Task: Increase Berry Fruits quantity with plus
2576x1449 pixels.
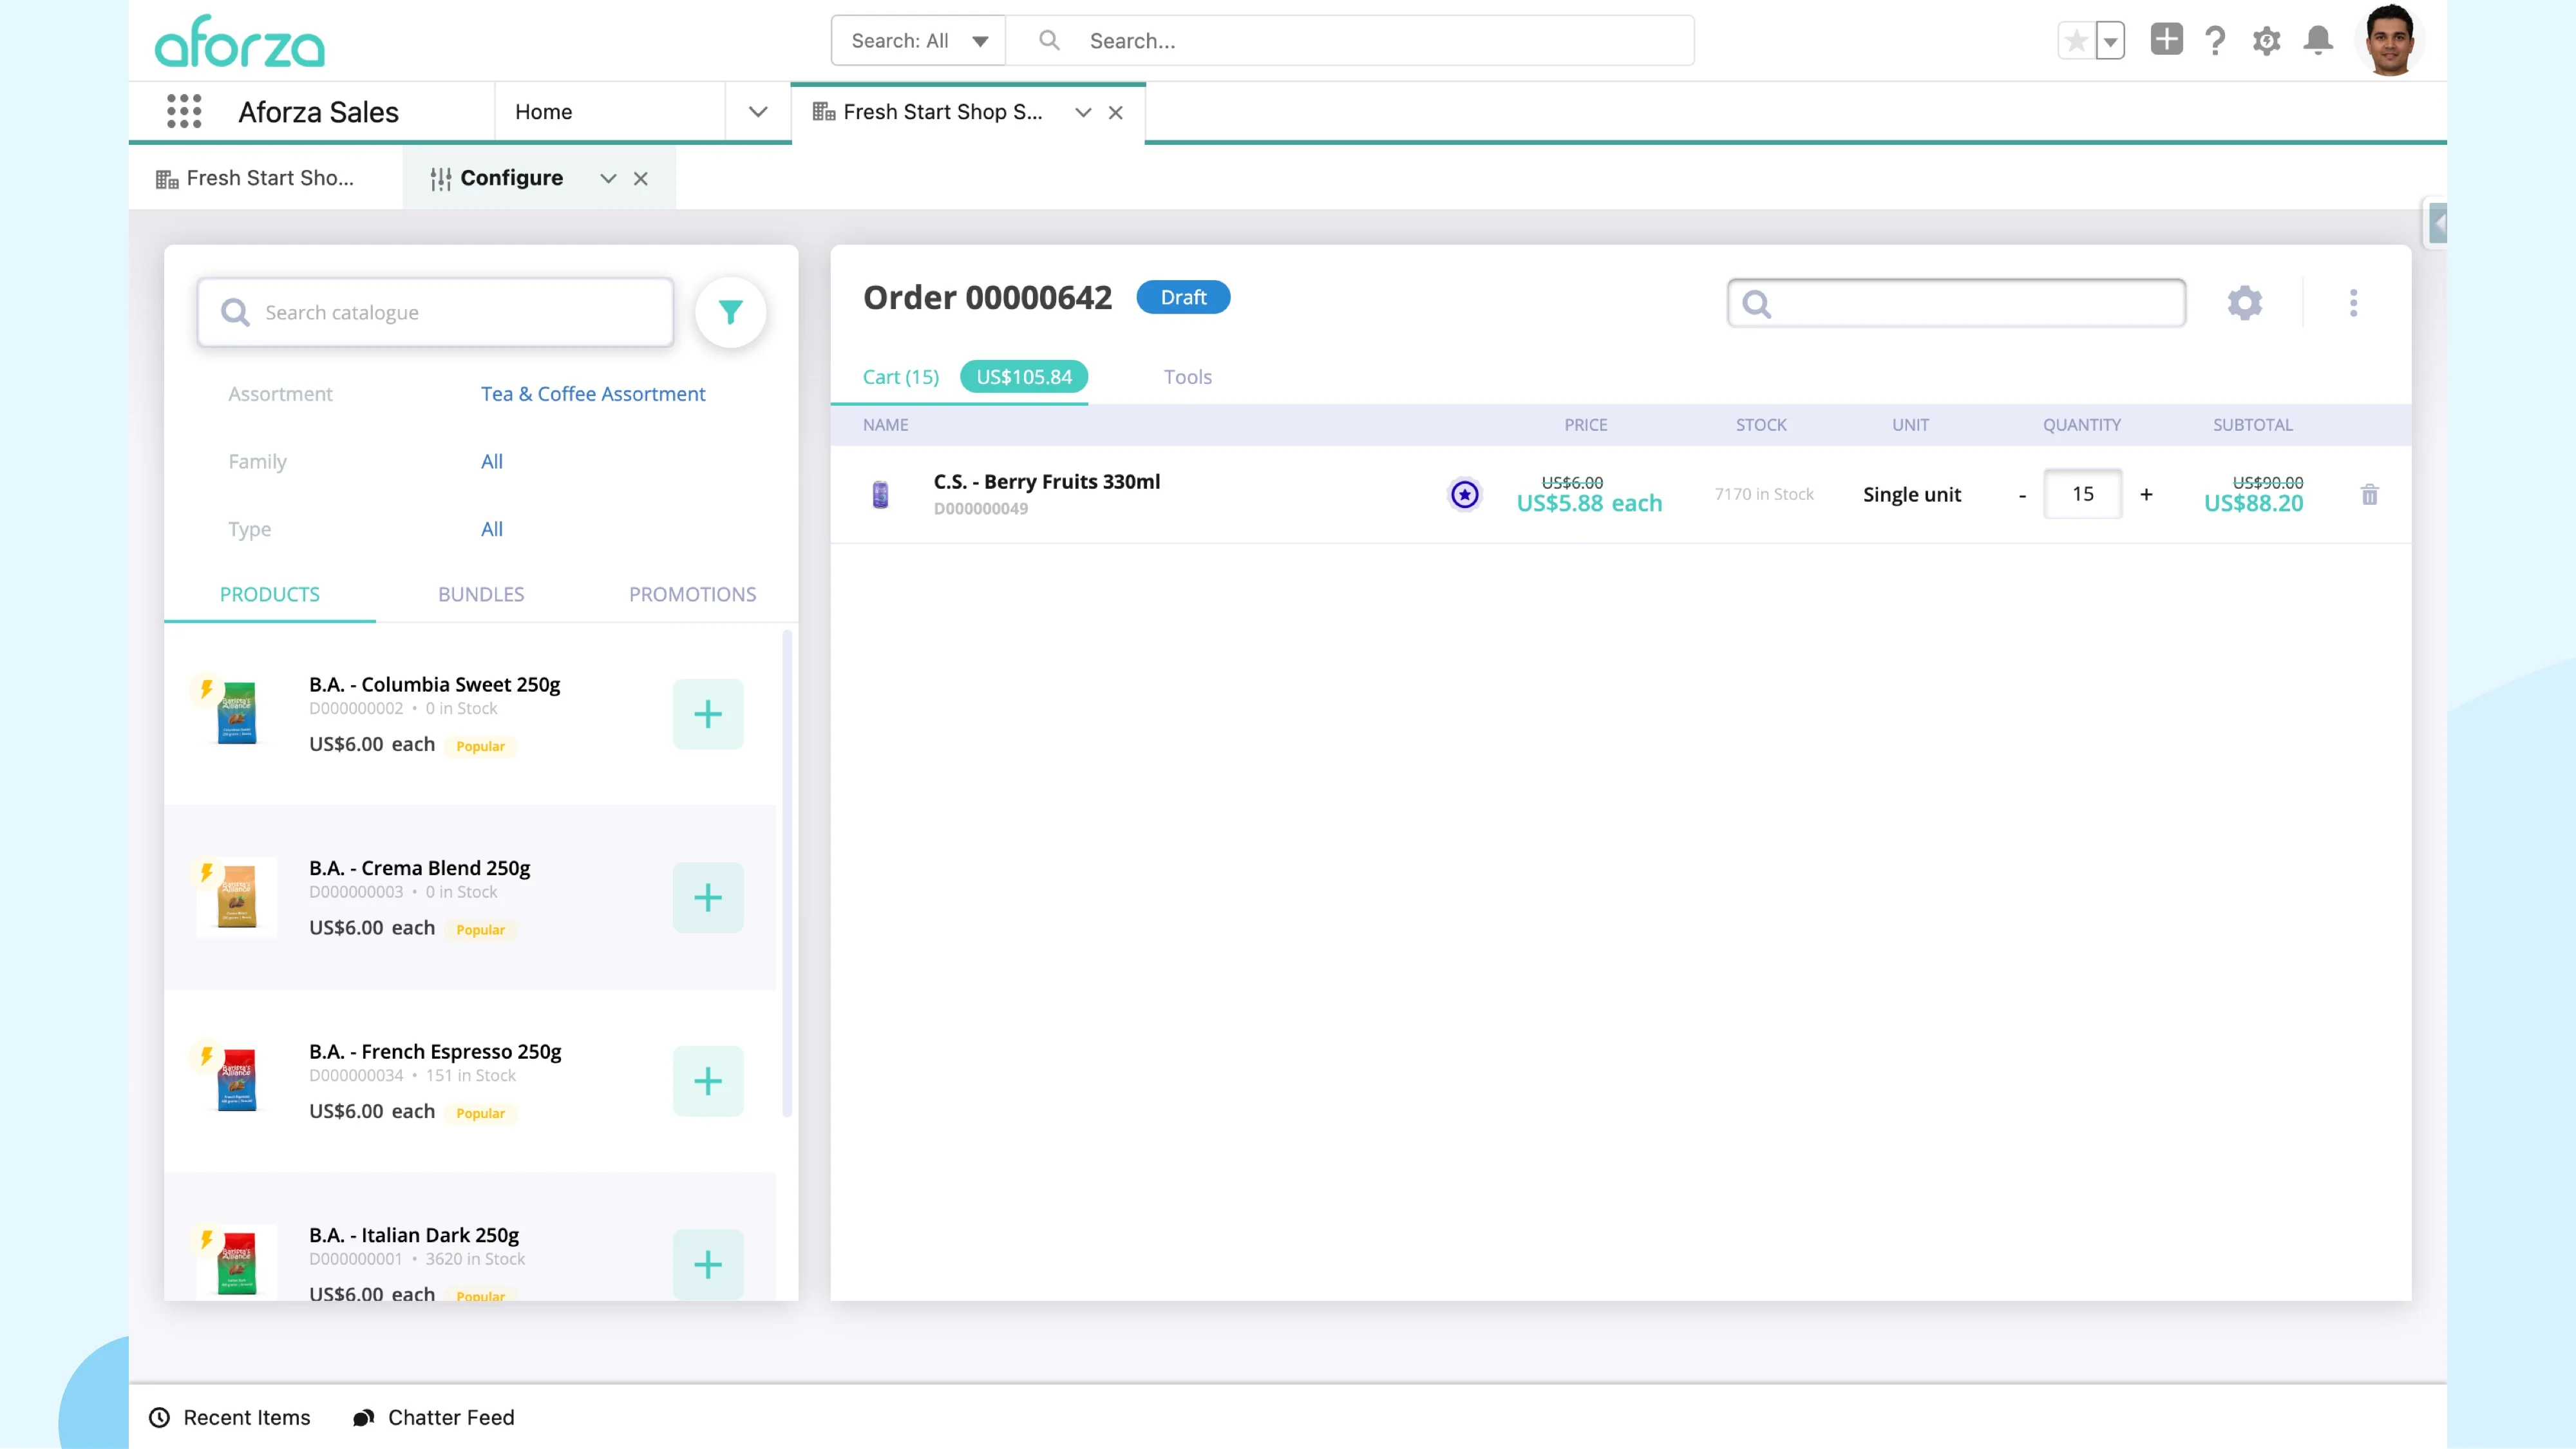Action: tap(2146, 495)
